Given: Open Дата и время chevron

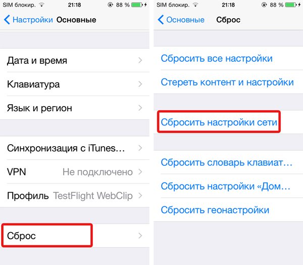Looking at the screenshot, I should 140,60.
